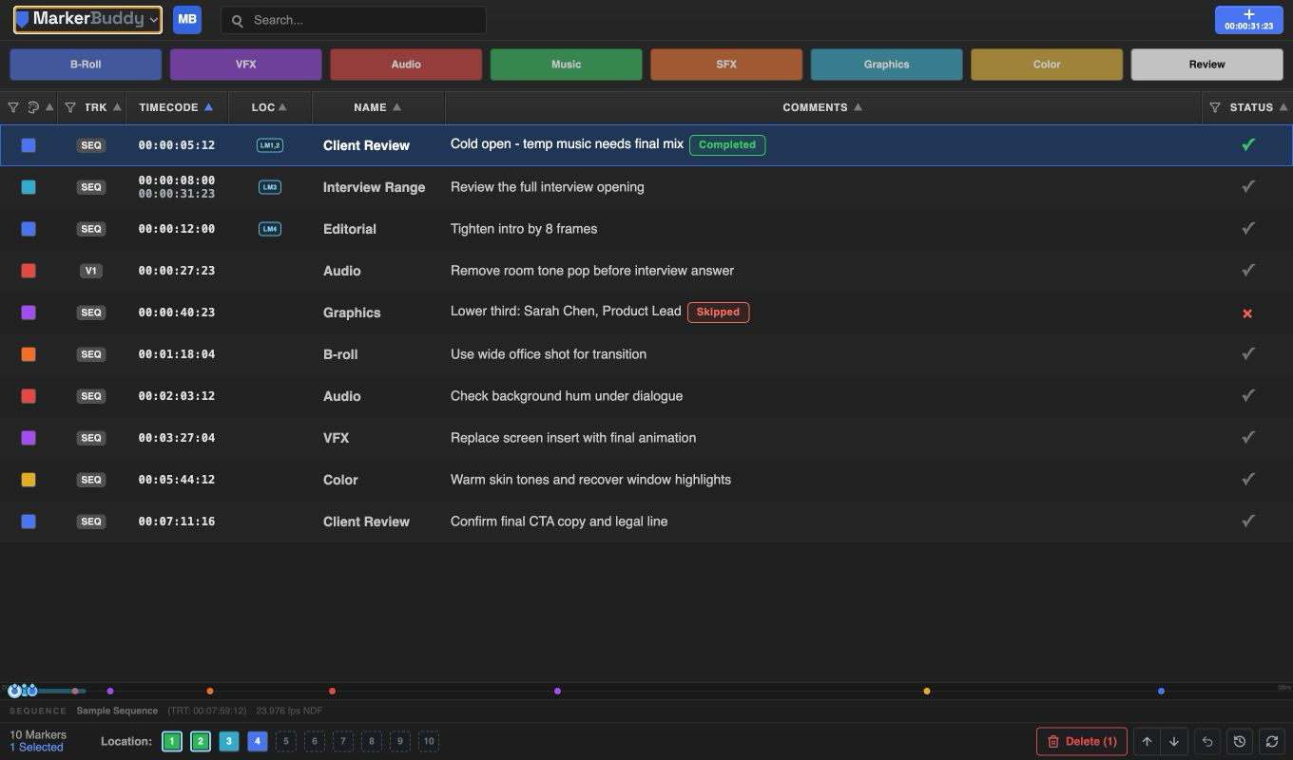This screenshot has width=1293, height=760.
Task: Click the cyan swatch of Interview Range
Action: [x=29, y=187]
